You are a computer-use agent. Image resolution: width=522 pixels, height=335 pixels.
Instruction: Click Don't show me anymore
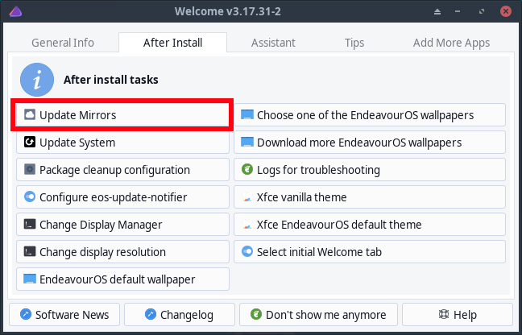click(x=318, y=314)
